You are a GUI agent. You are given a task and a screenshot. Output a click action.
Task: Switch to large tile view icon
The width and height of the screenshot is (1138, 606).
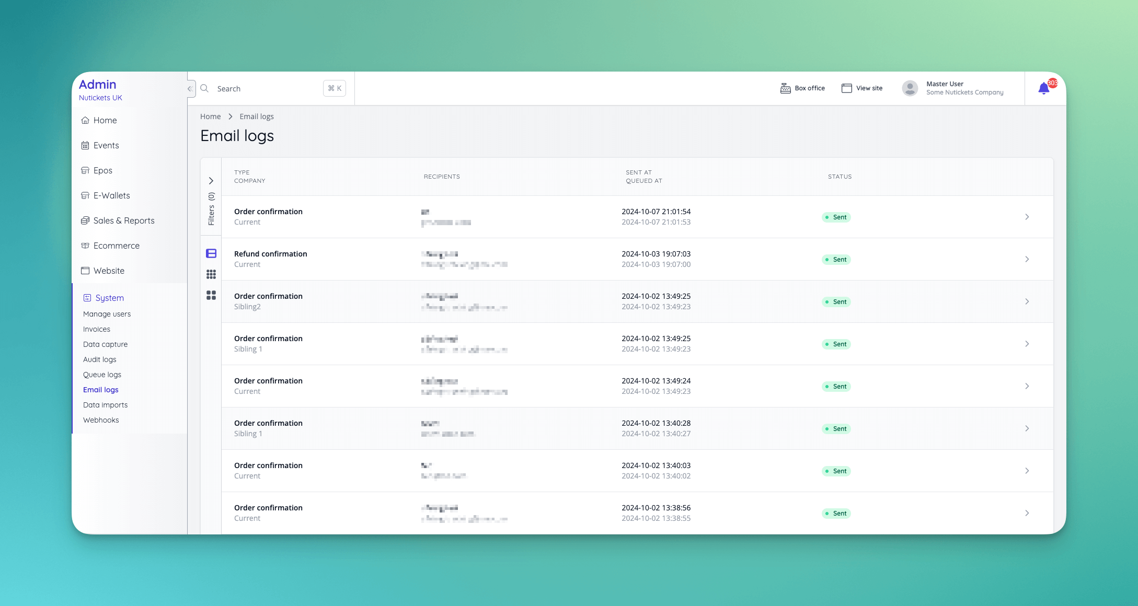[211, 295]
